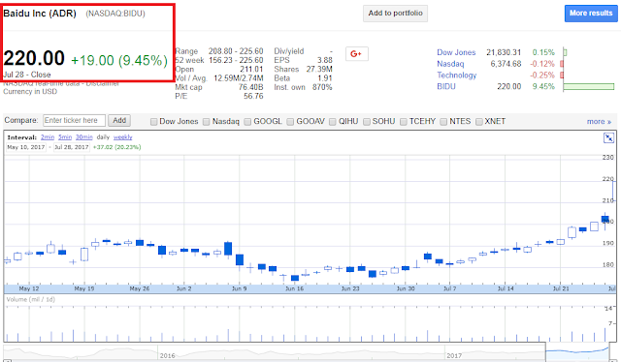Check the SOHU compare box
Screen dimensions: 621x362
367,122
